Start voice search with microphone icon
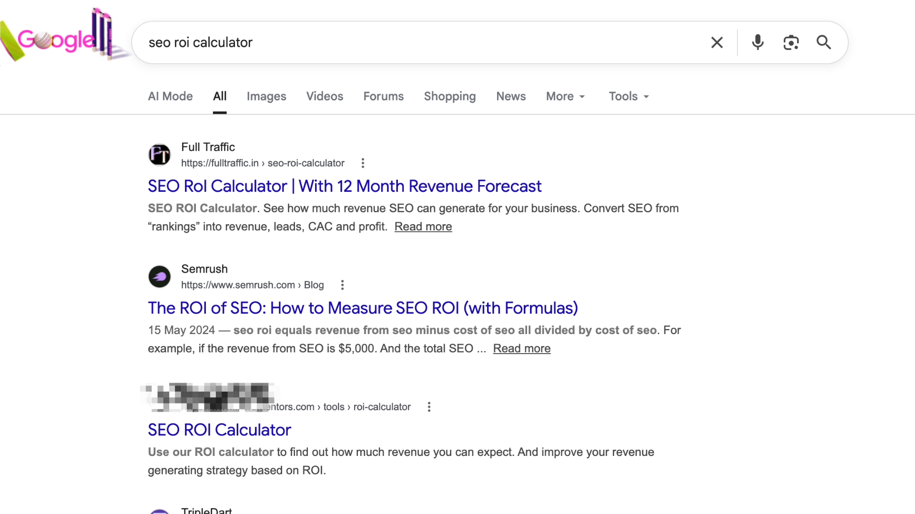915x514 pixels. 758,42
